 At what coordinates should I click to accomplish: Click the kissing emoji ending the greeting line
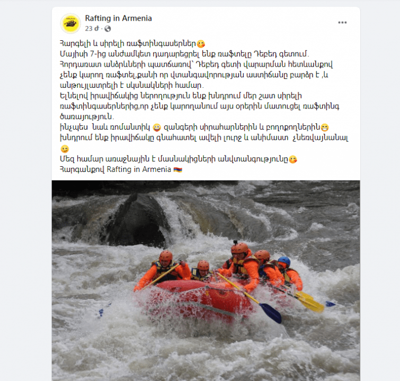[201, 44]
